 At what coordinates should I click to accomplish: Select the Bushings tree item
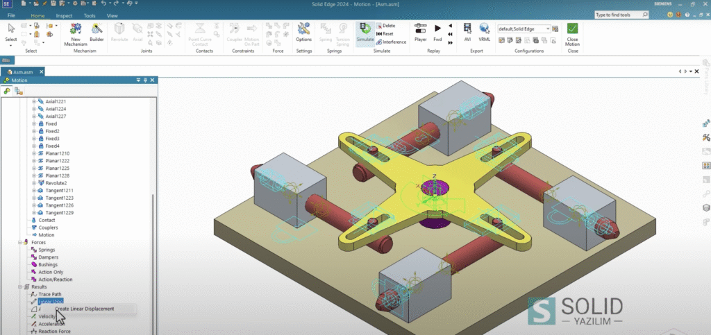point(48,264)
